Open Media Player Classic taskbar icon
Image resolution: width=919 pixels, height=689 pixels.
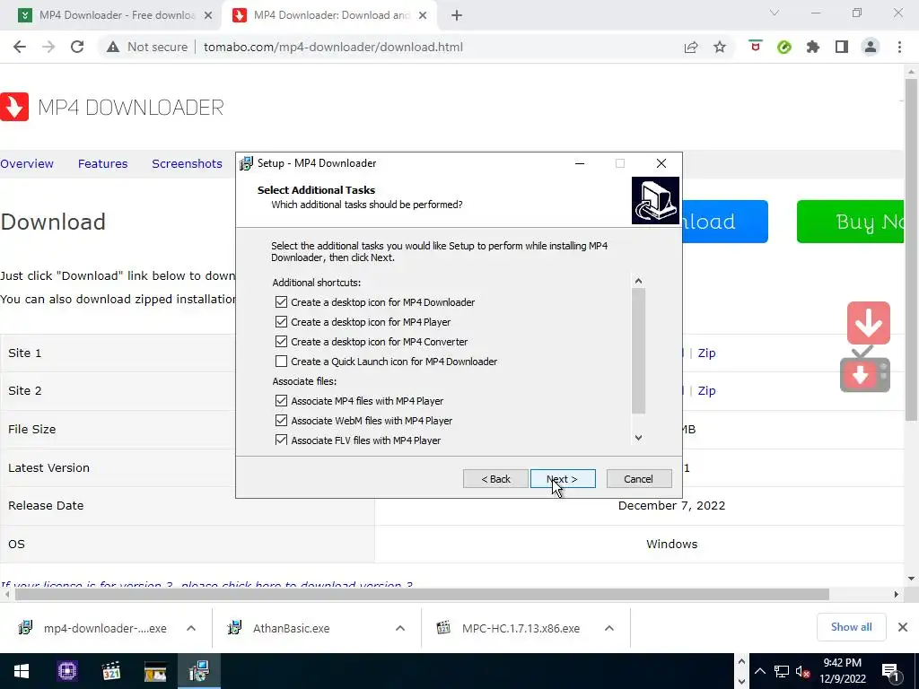(x=110, y=671)
